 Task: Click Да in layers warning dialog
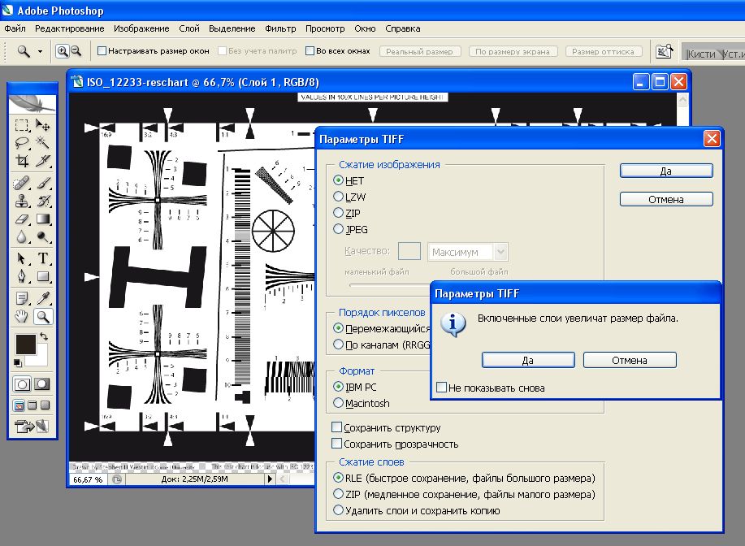(x=528, y=360)
